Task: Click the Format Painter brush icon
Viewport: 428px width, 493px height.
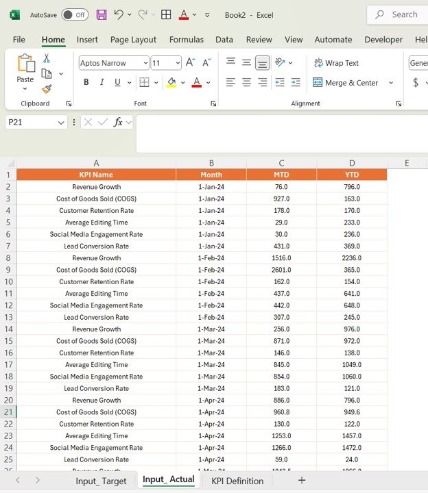Action: (x=47, y=89)
